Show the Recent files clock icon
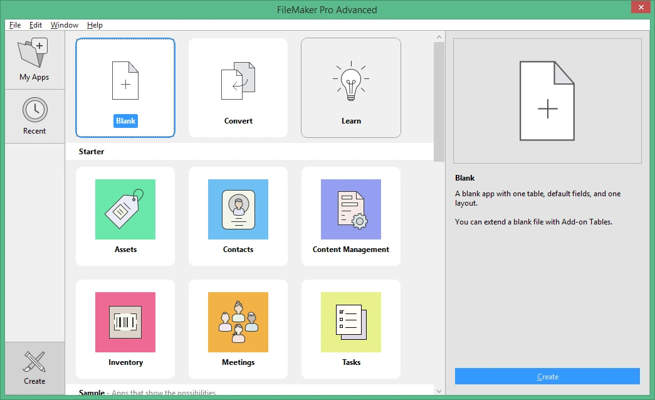The image size is (655, 400). (x=34, y=110)
